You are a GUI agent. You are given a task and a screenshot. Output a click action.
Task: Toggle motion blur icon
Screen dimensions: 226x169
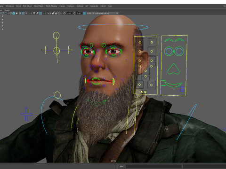(37, 13)
